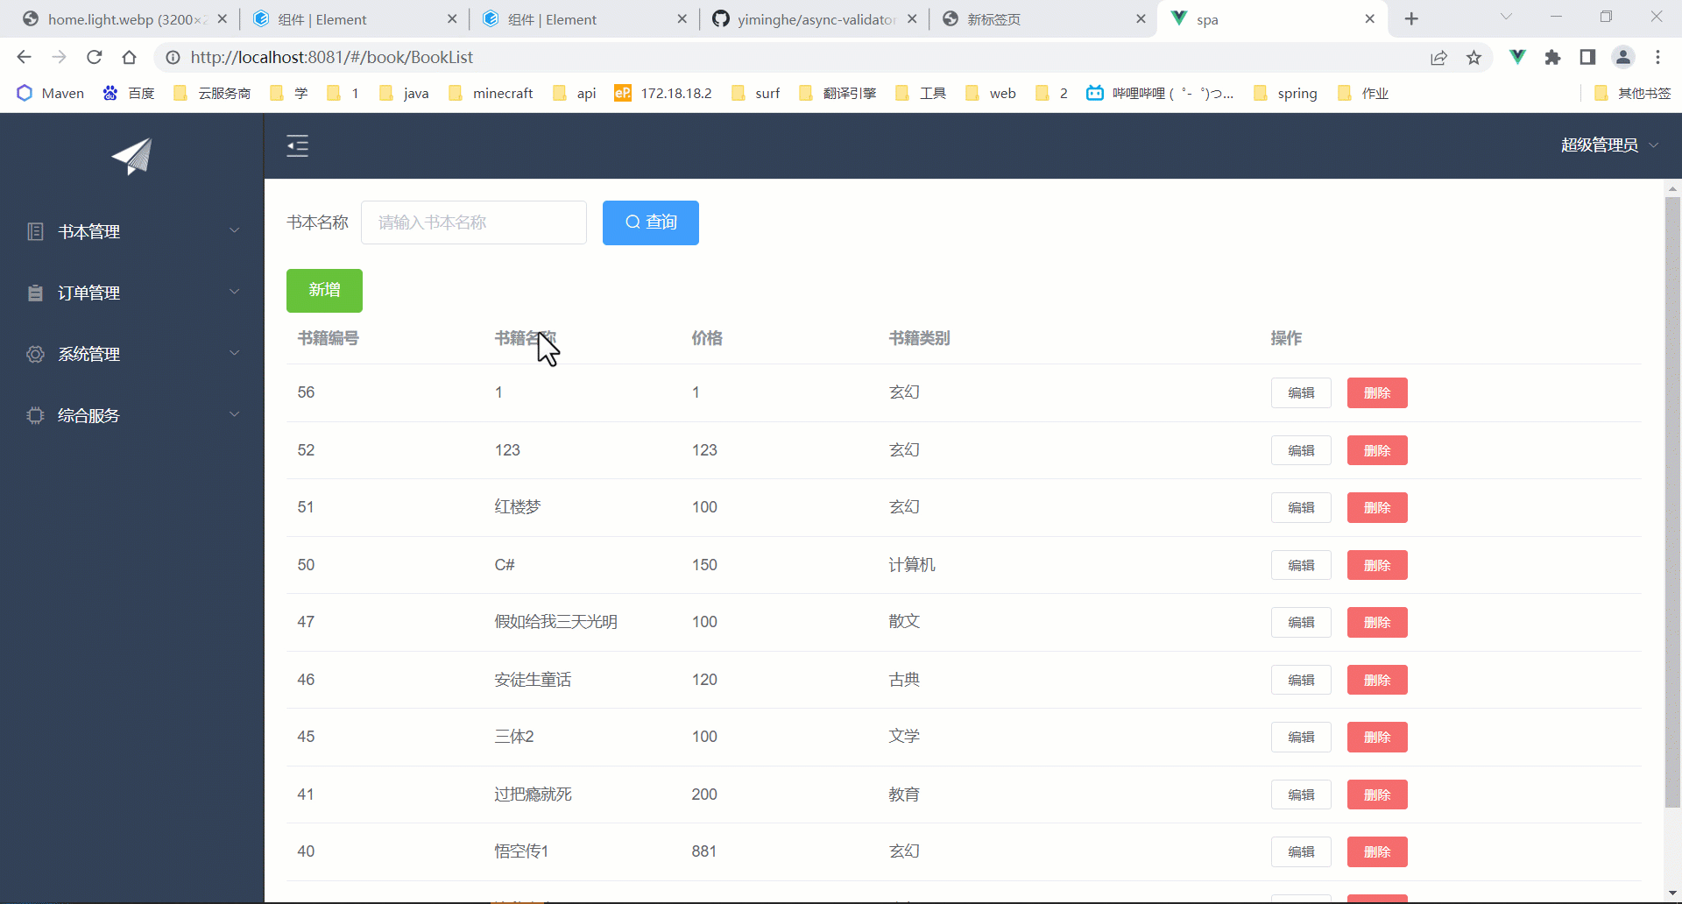Open the 172.18.18.2 bookmark
The width and height of the screenshot is (1682, 904).
[663, 93]
